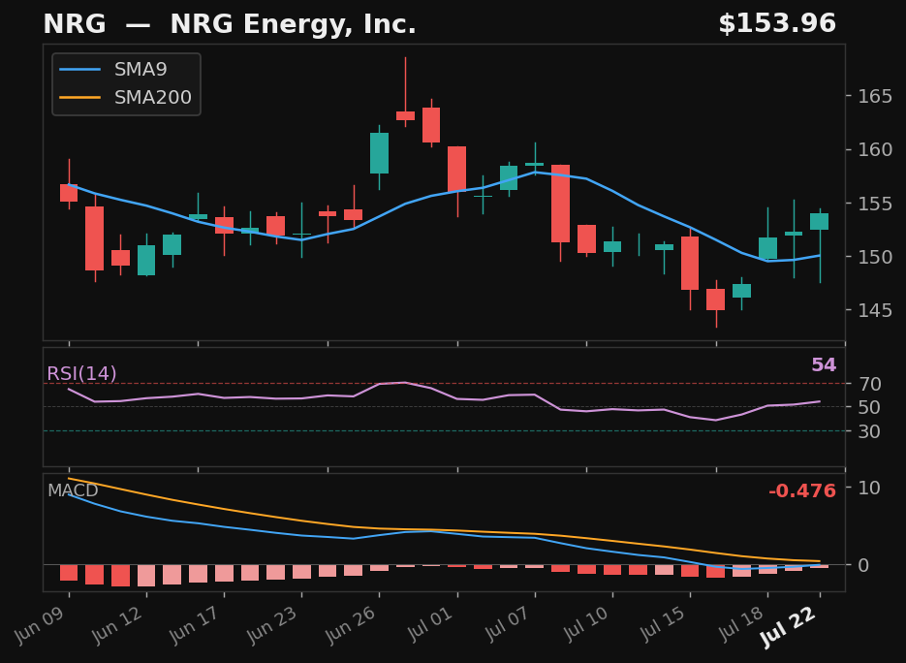Click the MACD panel label

[73, 490]
